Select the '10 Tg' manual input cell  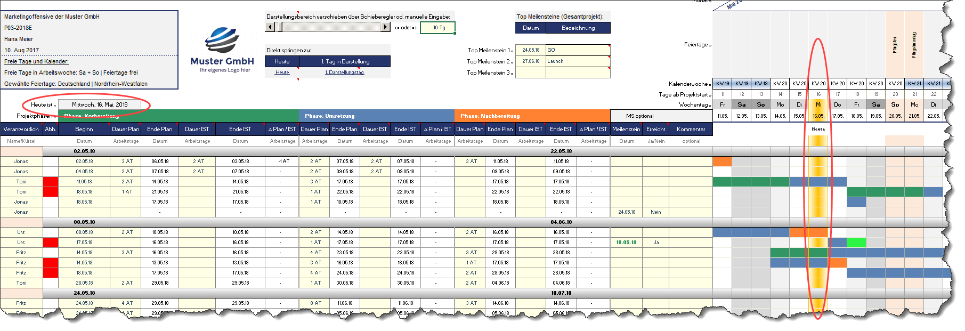click(x=438, y=28)
